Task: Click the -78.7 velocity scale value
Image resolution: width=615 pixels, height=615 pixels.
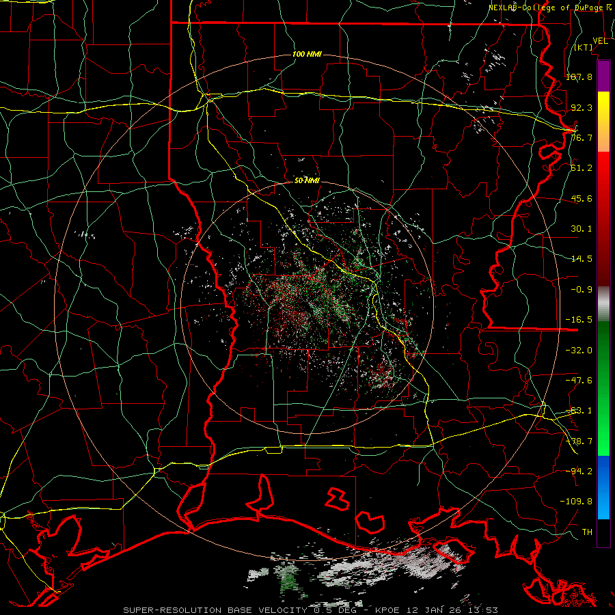Action: (579, 441)
